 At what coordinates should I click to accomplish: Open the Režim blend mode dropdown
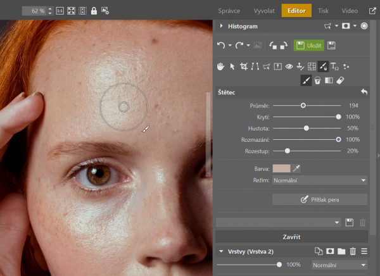[x=320, y=180]
